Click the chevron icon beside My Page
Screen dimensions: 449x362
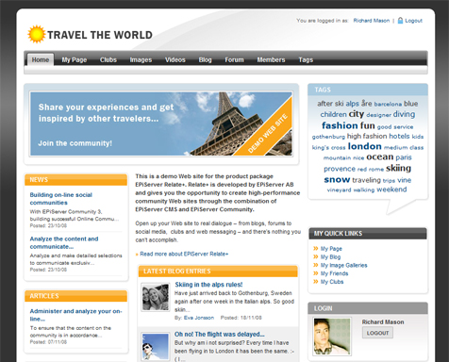(316, 249)
